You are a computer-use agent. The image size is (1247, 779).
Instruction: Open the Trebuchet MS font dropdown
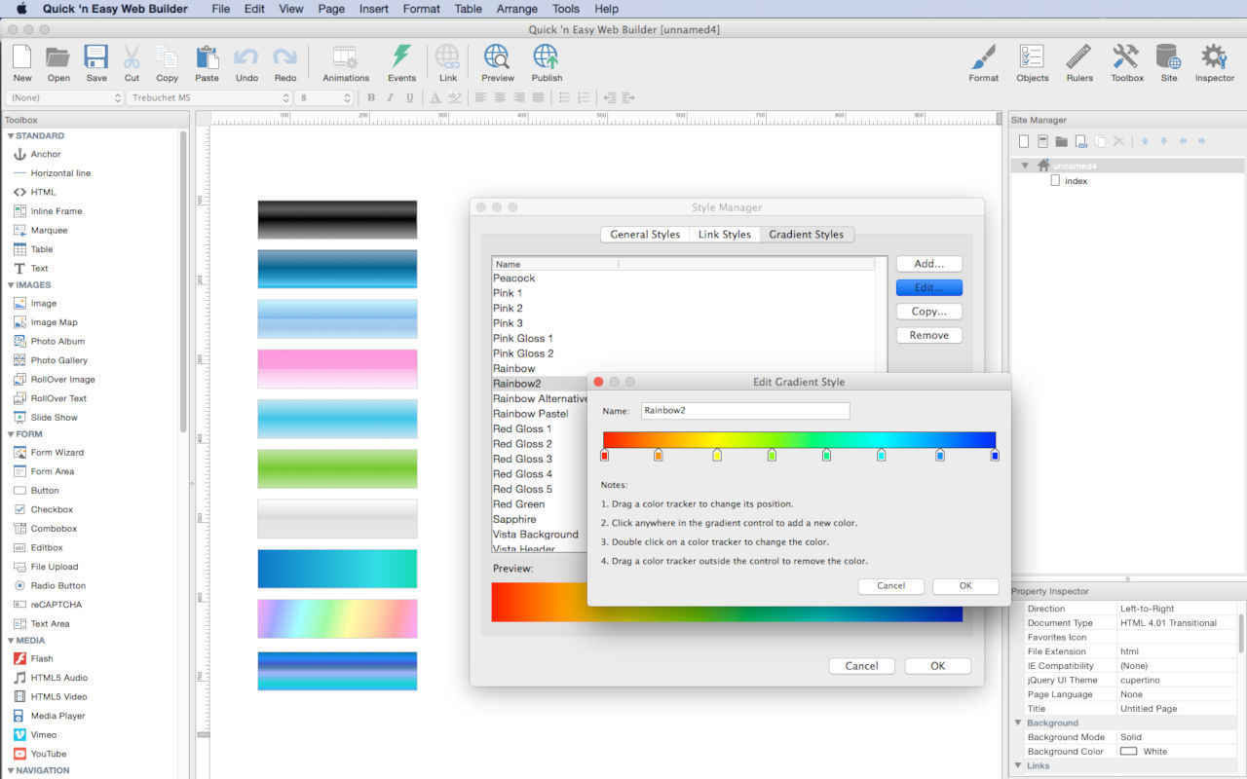[x=209, y=97]
